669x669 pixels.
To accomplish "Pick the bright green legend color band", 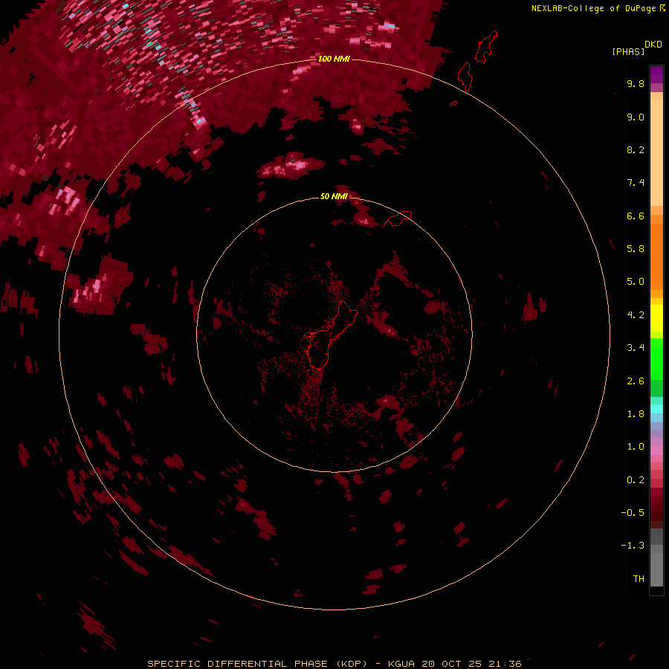I will point(656,358).
